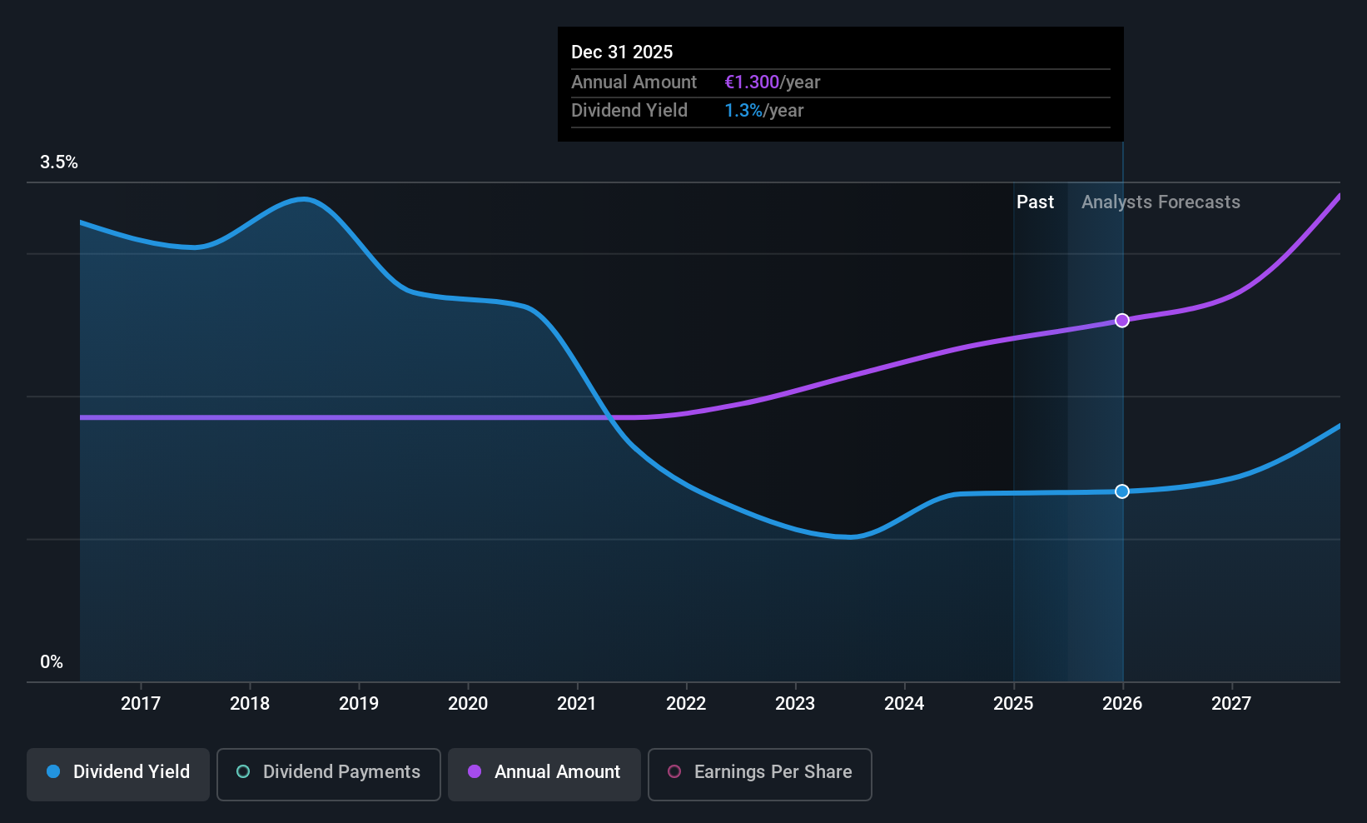Click the blue Dividend Yield legend dot
Image resolution: width=1367 pixels, height=823 pixels.
pos(53,771)
